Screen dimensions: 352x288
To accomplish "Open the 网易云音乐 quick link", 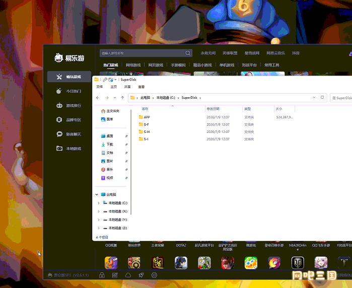I will (275, 53).
